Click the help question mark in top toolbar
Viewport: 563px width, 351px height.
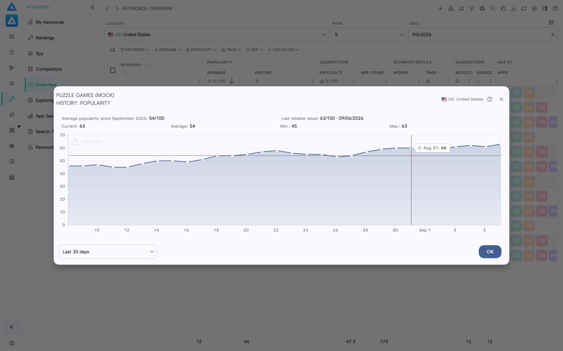pos(555,8)
